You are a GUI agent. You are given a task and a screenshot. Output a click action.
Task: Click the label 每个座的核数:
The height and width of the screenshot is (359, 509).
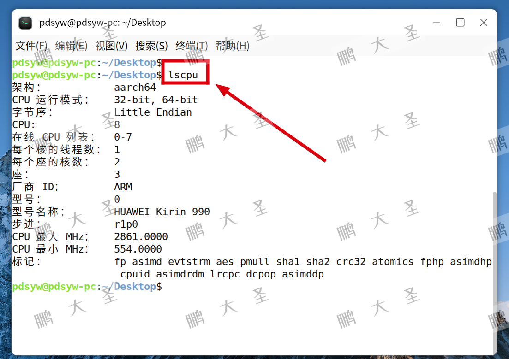(x=51, y=162)
